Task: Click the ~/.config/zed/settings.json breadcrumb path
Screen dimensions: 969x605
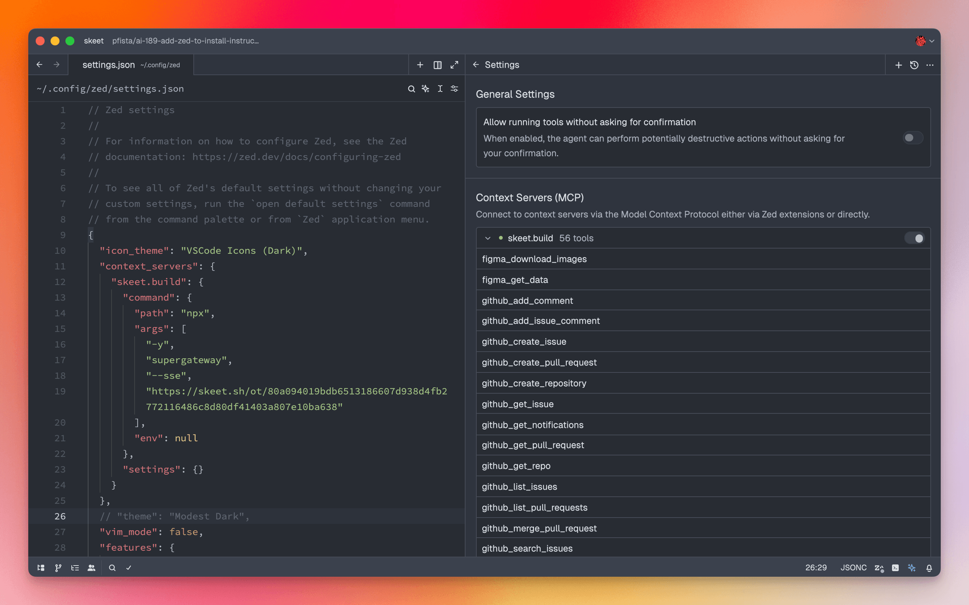Action: [110, 89]
